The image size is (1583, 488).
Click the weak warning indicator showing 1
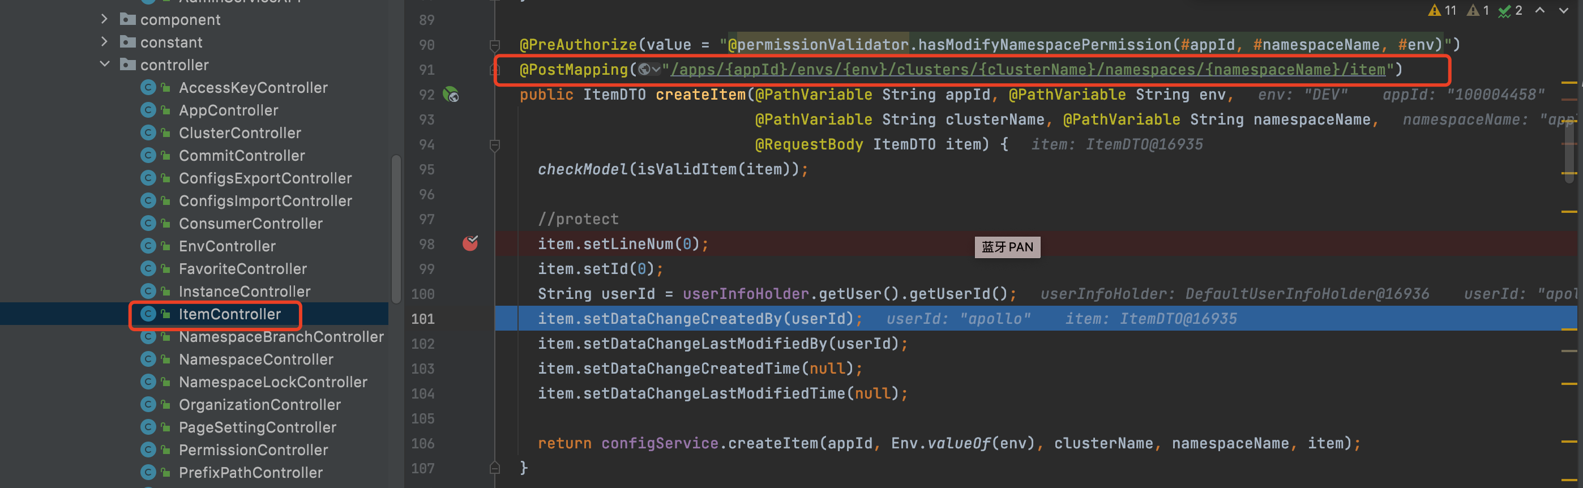(x=1477, y=10)
